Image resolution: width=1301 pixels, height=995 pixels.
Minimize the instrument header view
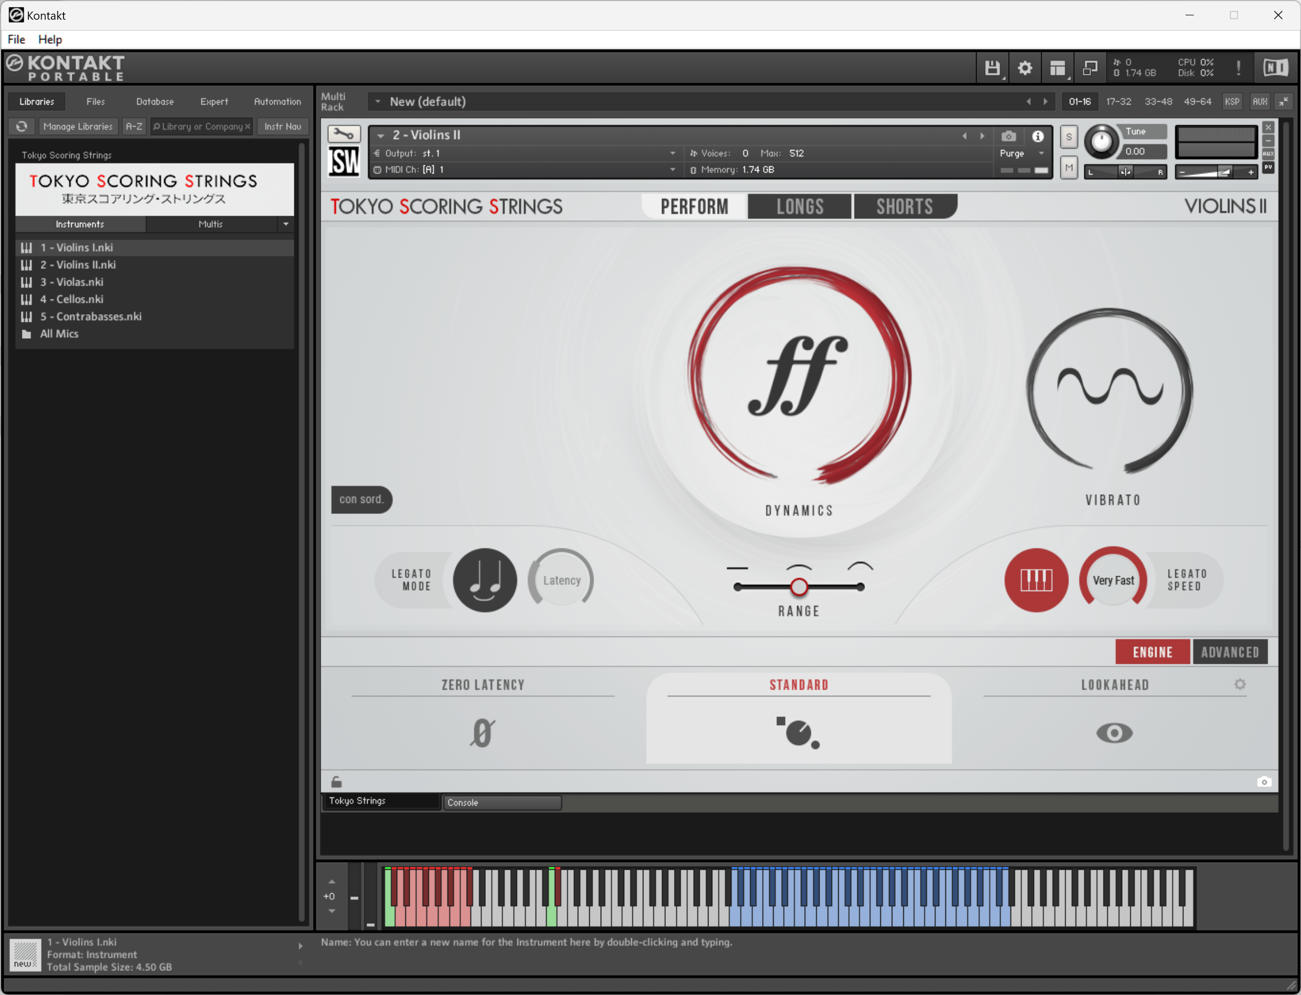1268,140
